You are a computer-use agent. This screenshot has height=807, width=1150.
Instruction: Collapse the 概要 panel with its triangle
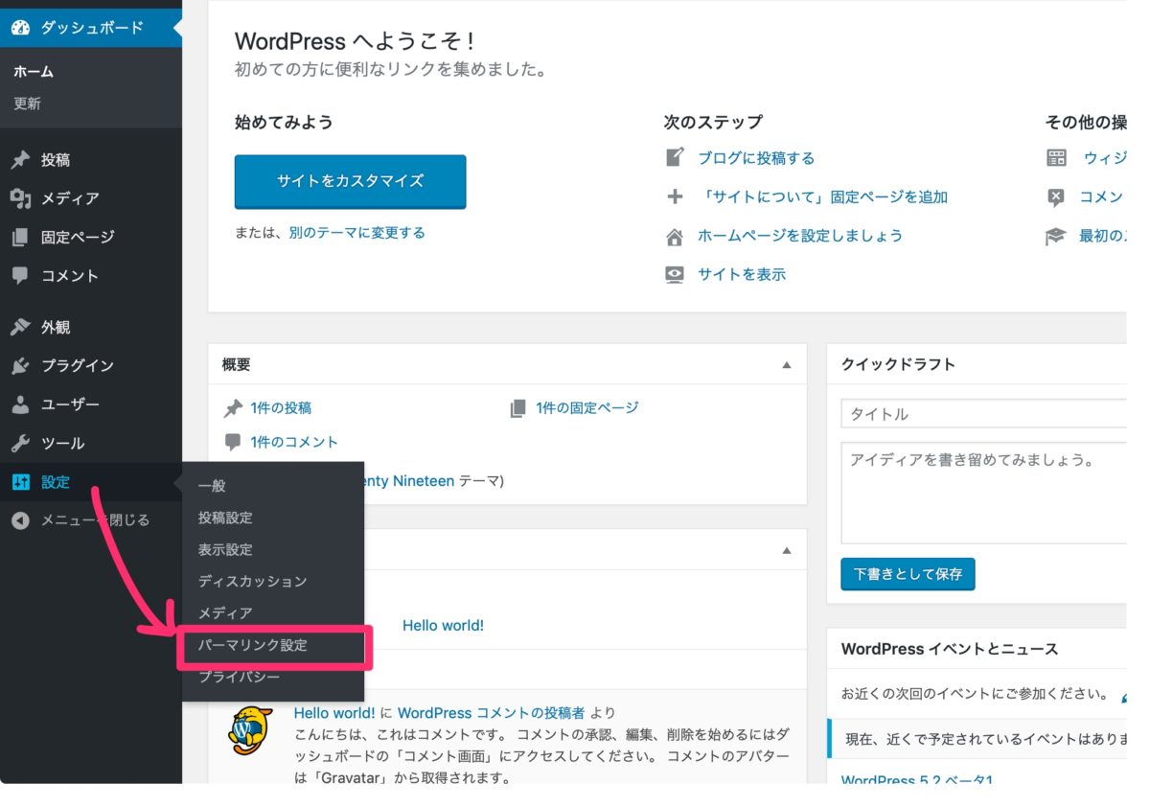click(x=787, y=365)
